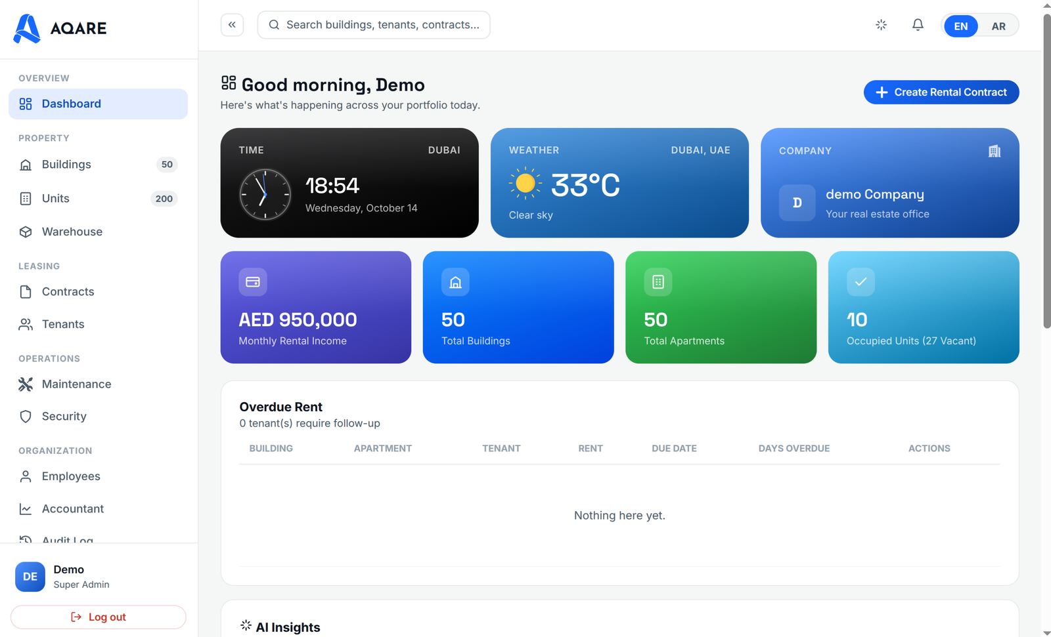Click the Units count badge 200
This screenshot has width=1051, height=637.
pyautogui.click(x=164, y=199)
